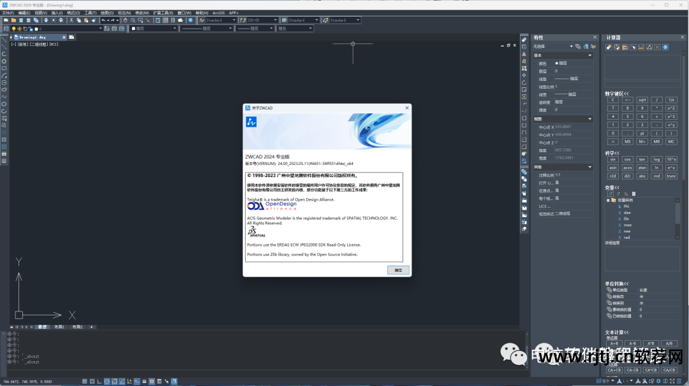
Task: Click the Print icon in the toolbar
Action: click(x=46, y=20)
